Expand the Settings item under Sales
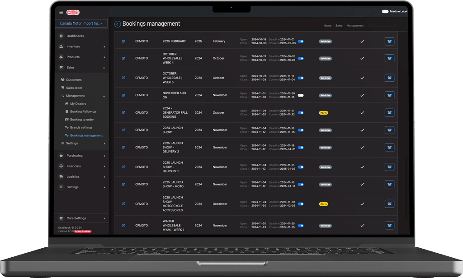This screenshot has width=463, height=278. 83,143
